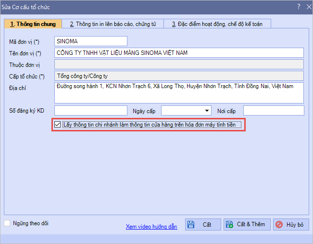Enable the Ngừng theo dõi checkbox
313x244 pixels.
click(x=7, y=223)
